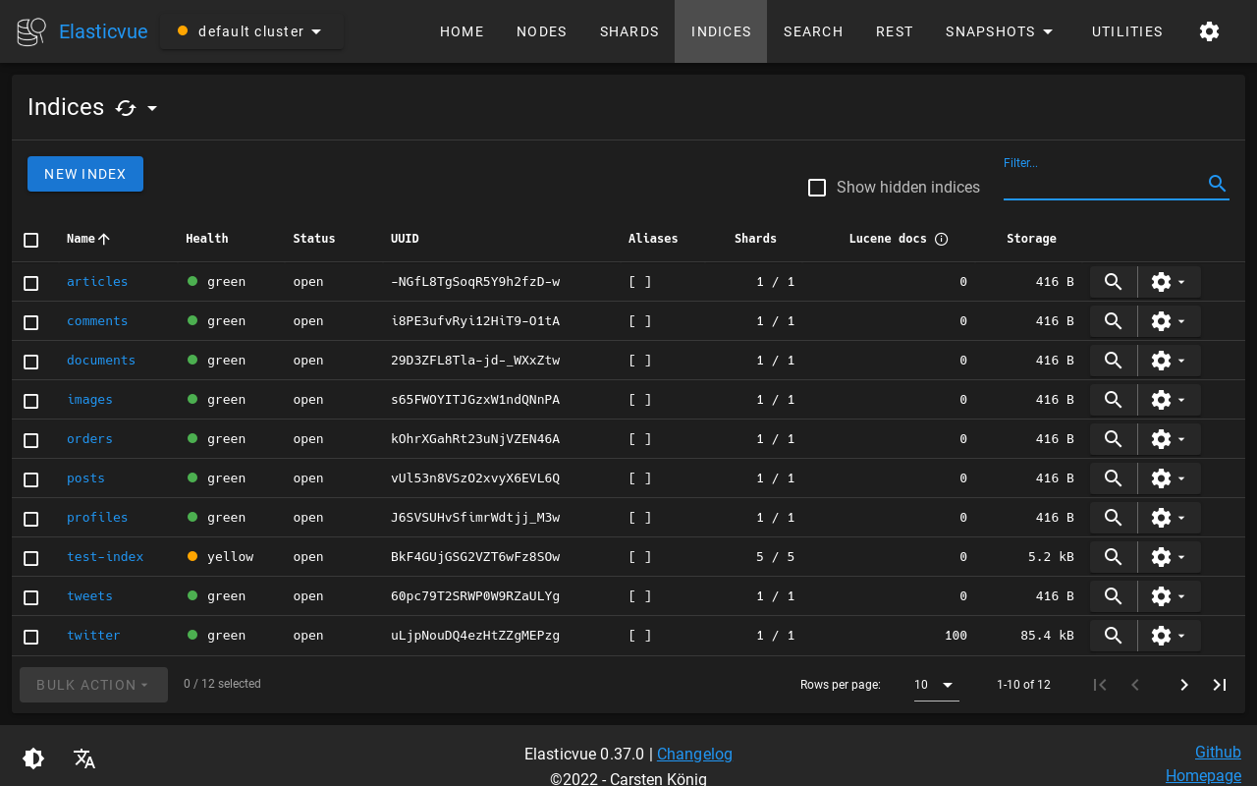The width and height of the screenshot is (1257, 786).
Task: Browse the images index with its search icon
Action: tap(1114, 400)
